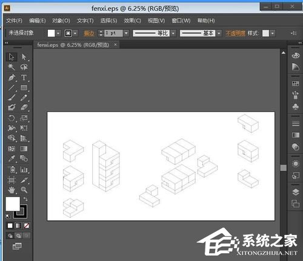Switch to Draw Behind mode
The width and height of the screenshot is (303, 261).
(18, 236)
